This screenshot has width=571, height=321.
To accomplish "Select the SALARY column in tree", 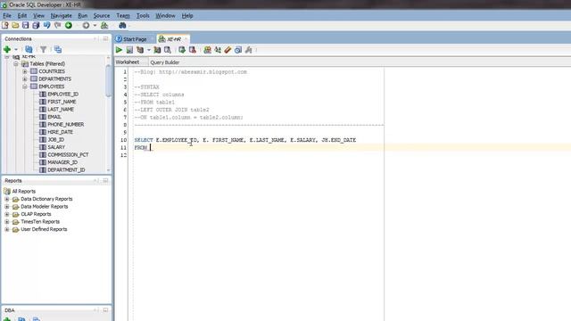I will coord(56,147).
